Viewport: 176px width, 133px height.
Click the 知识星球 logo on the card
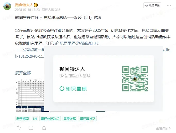(73, 89)
